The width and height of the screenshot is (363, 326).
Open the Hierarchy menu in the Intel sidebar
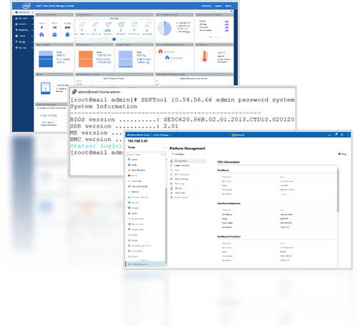23,18
